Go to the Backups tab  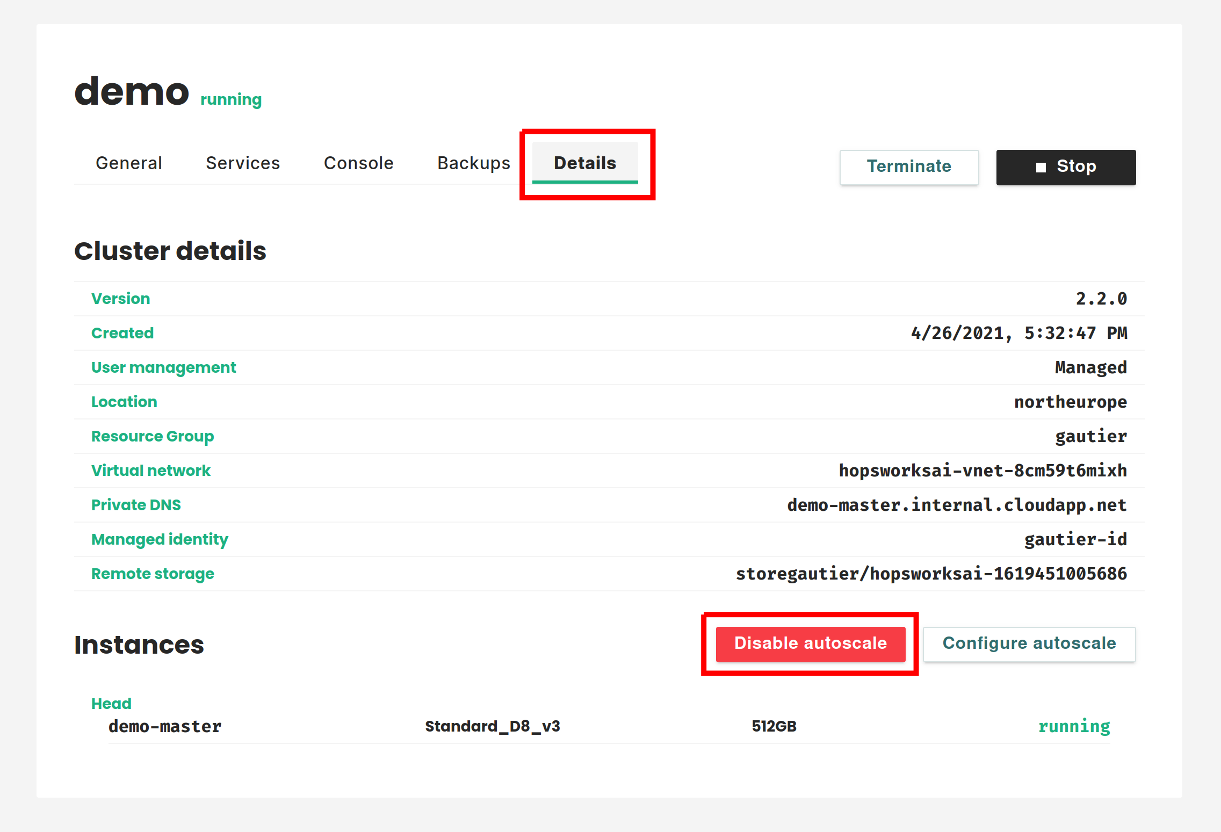point(473,163)
